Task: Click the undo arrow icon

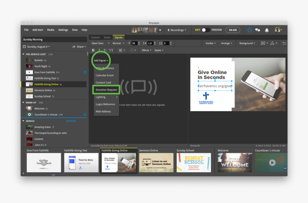Action: (284, 43)
